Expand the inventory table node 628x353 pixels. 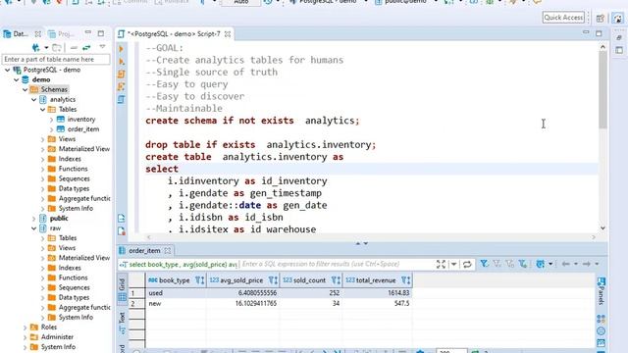tap(51, 120)
